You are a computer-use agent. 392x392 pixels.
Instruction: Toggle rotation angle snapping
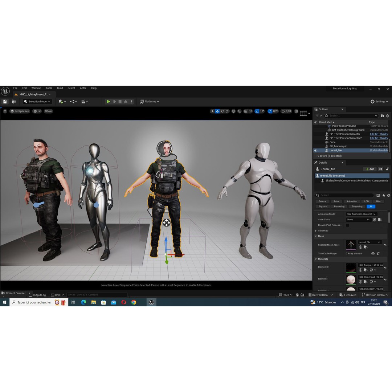(257, 111)
